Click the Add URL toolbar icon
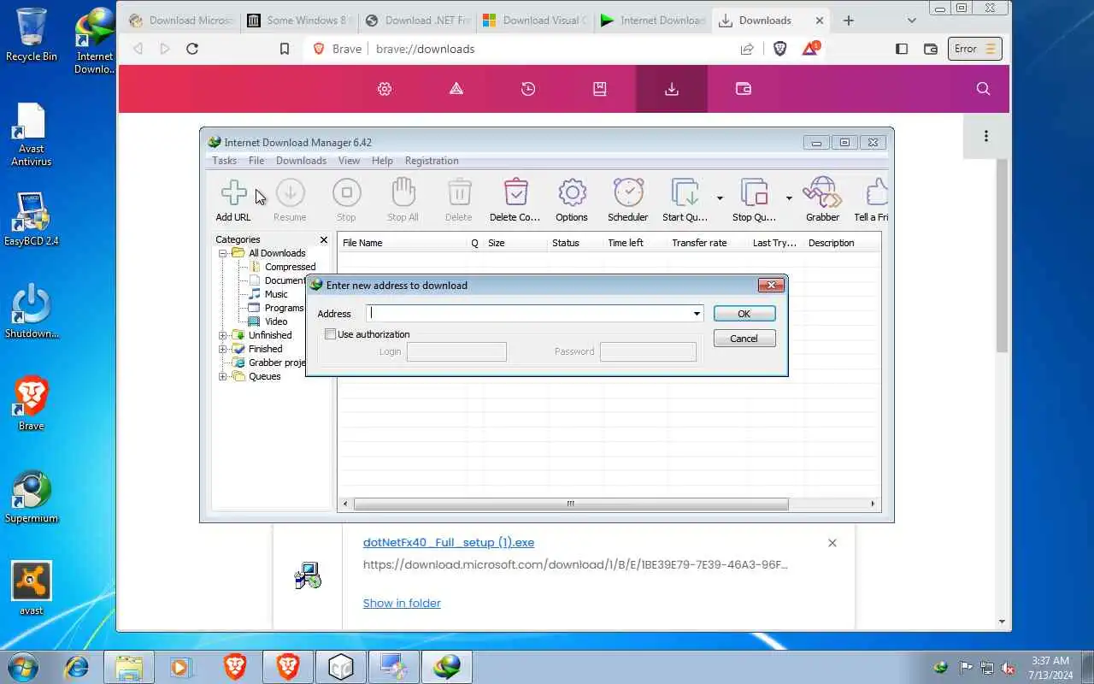The height and width of the screenshot is (684, 1094). tap(233, 193)
